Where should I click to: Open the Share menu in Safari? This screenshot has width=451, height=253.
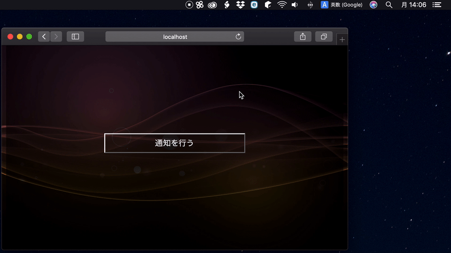pyautogui.click(x=303, y=37)
